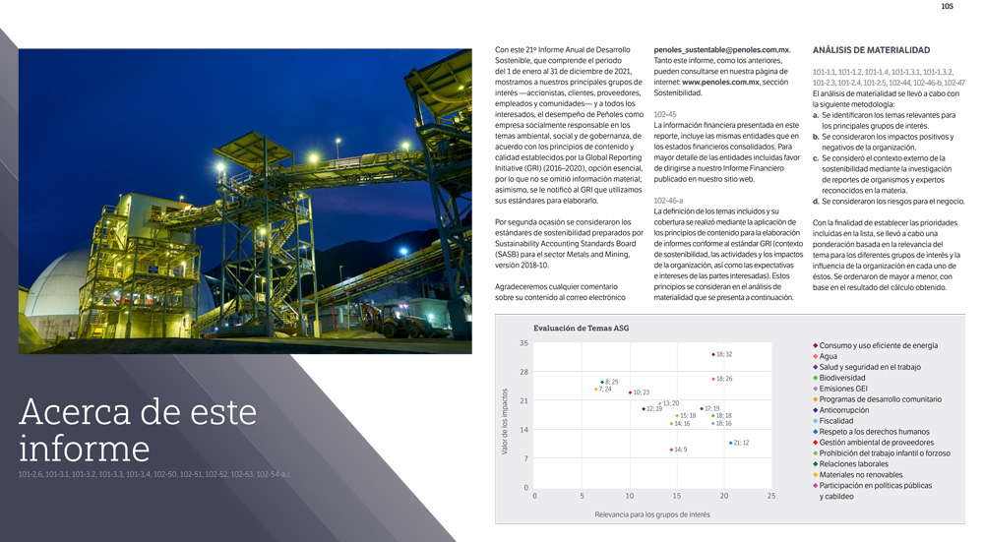Click the page number 105
The height and width of the screenshot is (542, 984).
[947, 6]
